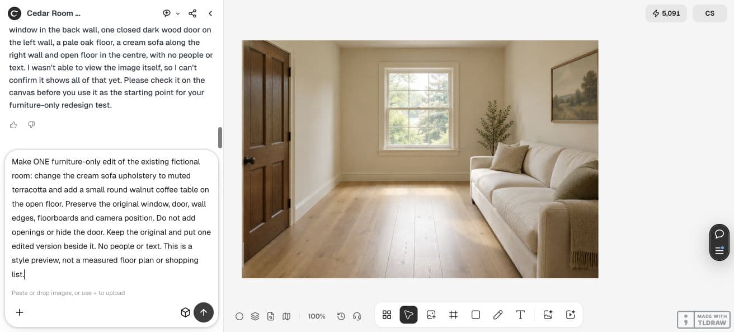Open the AI image generator tool

coord(548,315)
